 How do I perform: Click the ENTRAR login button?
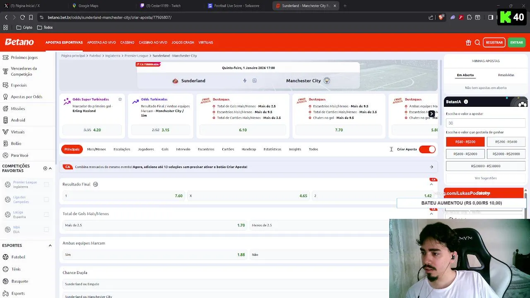point(516,42)
